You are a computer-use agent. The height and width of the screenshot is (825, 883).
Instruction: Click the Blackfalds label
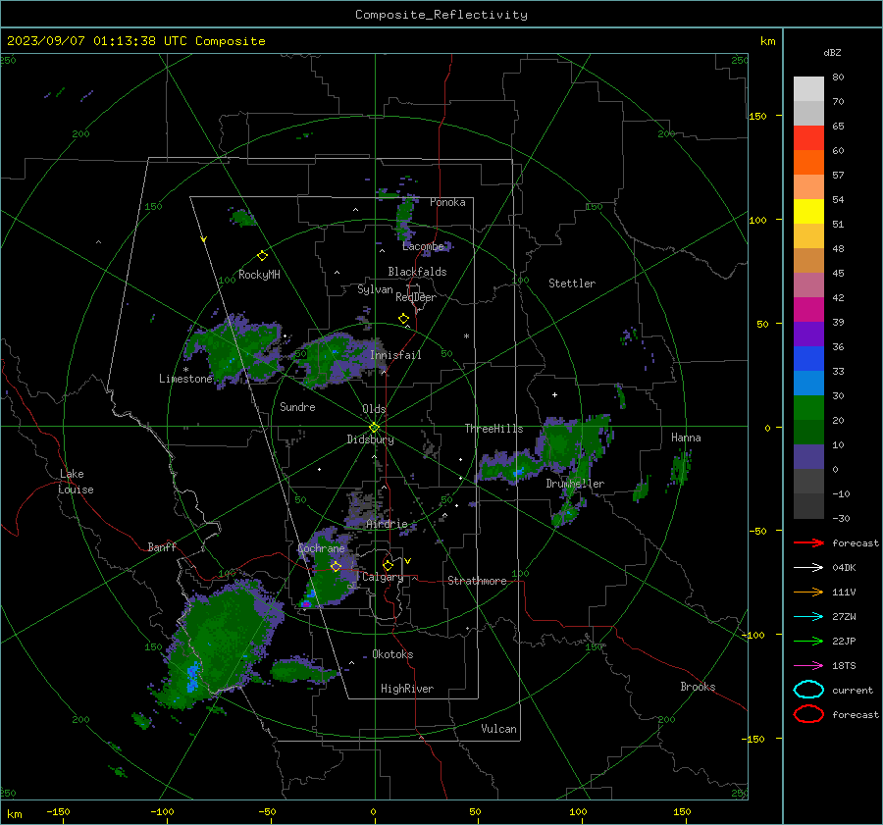coord(417,272)
